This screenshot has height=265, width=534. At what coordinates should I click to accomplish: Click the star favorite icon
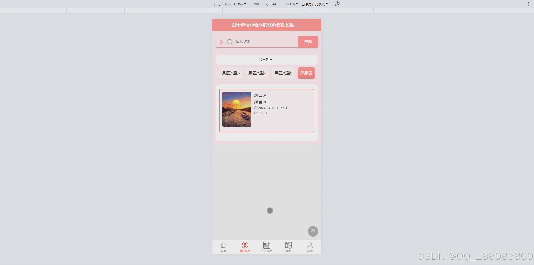263,113
